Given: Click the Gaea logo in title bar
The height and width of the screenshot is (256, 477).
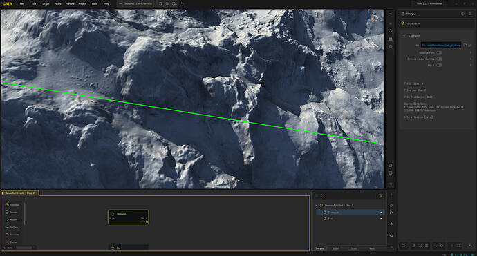Looking at the screenshot, I should pyautogui.click(x=8, y=4).
